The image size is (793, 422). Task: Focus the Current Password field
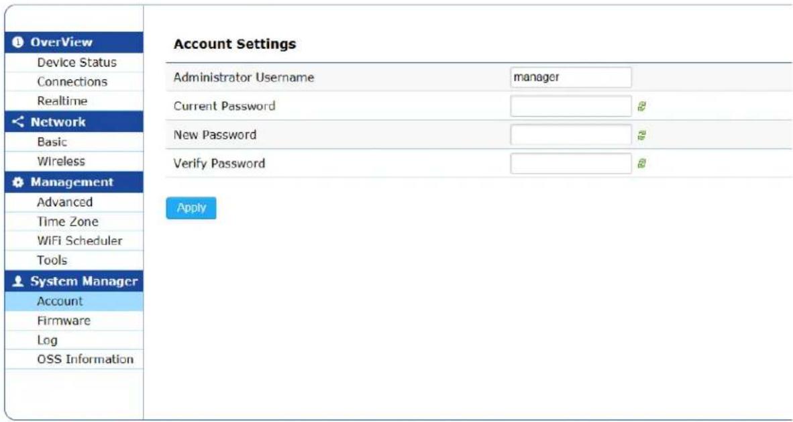point(571,106)
